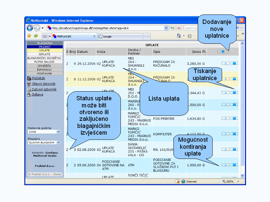Click kontiranje icon for KOMPJUTER row
Image resolution: width=270 pixels, height=202 pixels.
tap(225, 134)
